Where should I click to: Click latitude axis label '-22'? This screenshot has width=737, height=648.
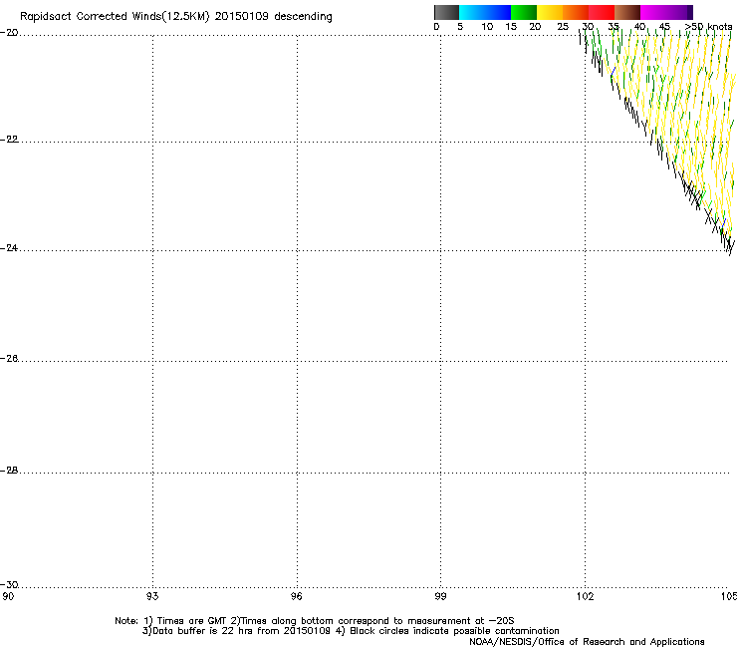[9, 140]
